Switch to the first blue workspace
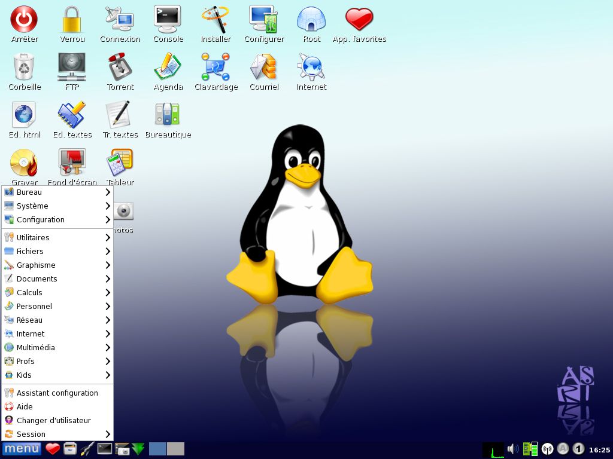This screenshot has height=459, width=613. coord(157,449)
